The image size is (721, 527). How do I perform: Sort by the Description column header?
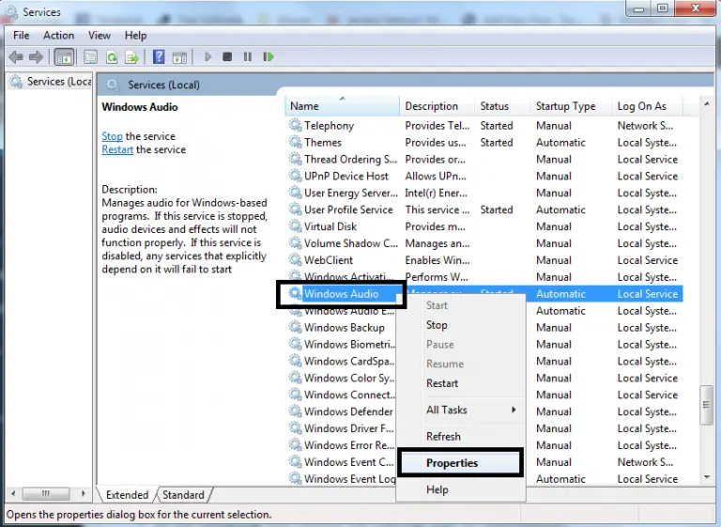pos(437,106)
